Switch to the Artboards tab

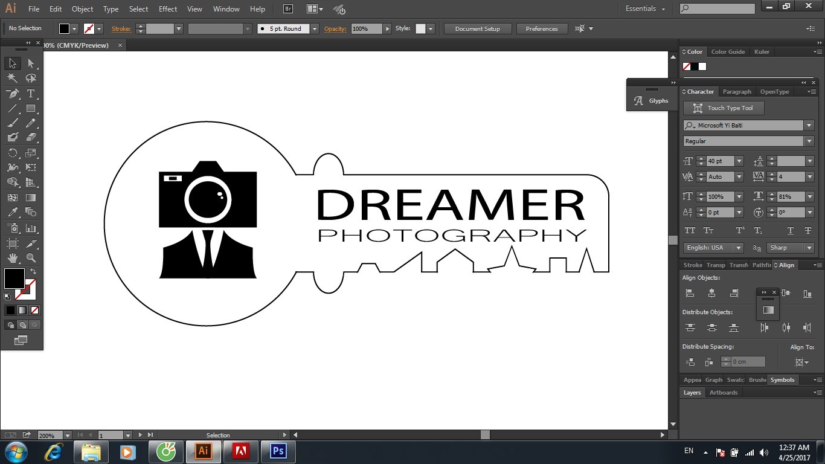tap(724, 393)
